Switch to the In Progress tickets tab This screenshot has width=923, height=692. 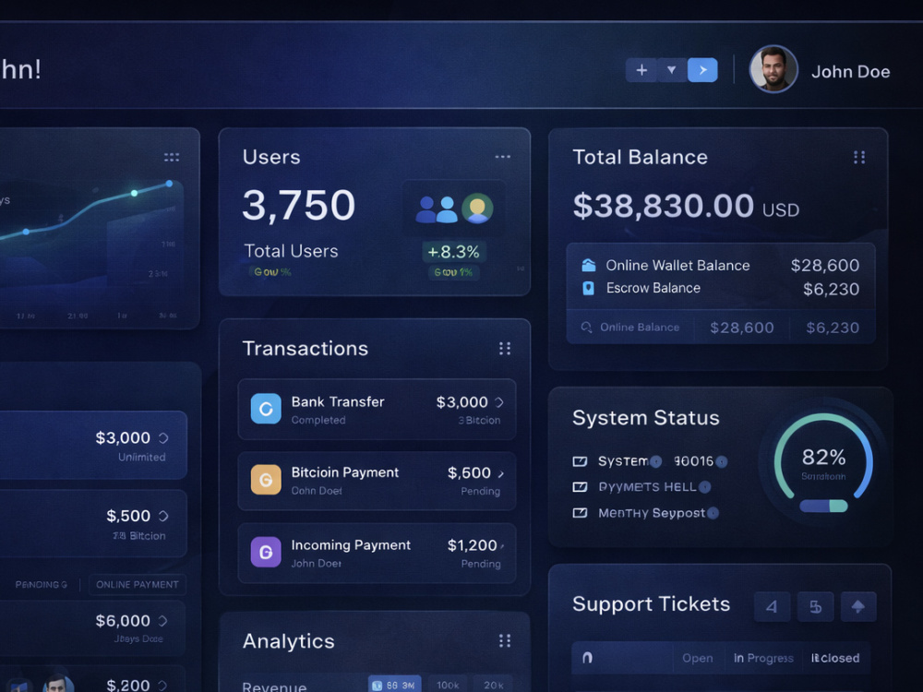(763, 658)
